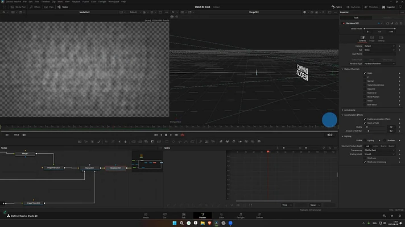The image size is (405, 227).
Task: Toggle the Inspector panel
Action: point(390,7)
